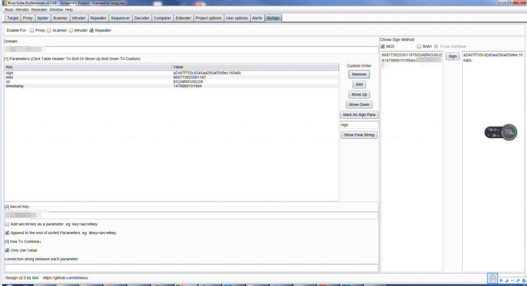Click the sign input string text area
This screenshot has height=286, width=527.
point(412,162)
